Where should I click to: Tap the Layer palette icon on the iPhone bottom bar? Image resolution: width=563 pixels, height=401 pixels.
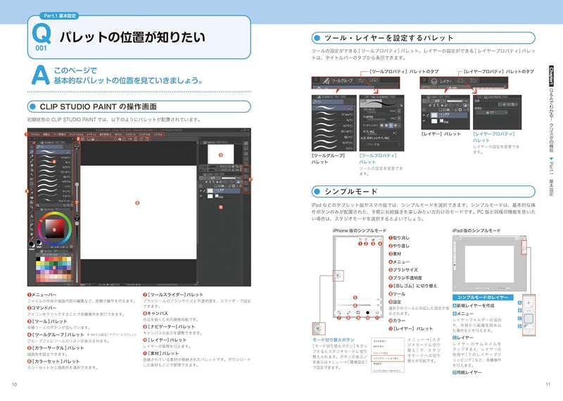click(x=377, y=312)
